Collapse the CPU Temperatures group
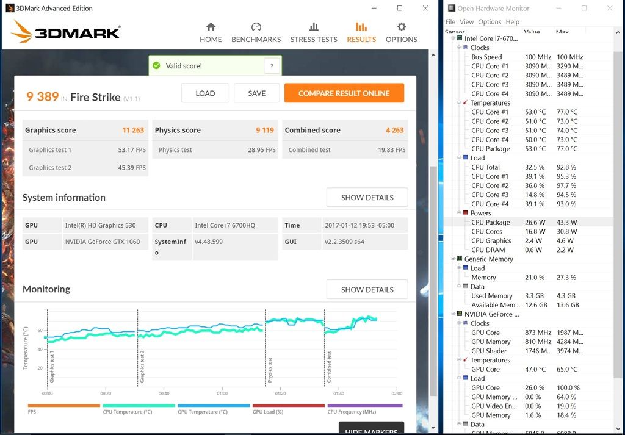The image size is (625, 435). click(x=459, y=102)
